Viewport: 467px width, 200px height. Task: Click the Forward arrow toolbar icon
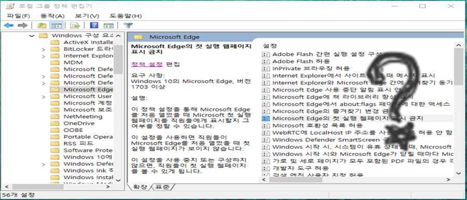pos(23,25)
